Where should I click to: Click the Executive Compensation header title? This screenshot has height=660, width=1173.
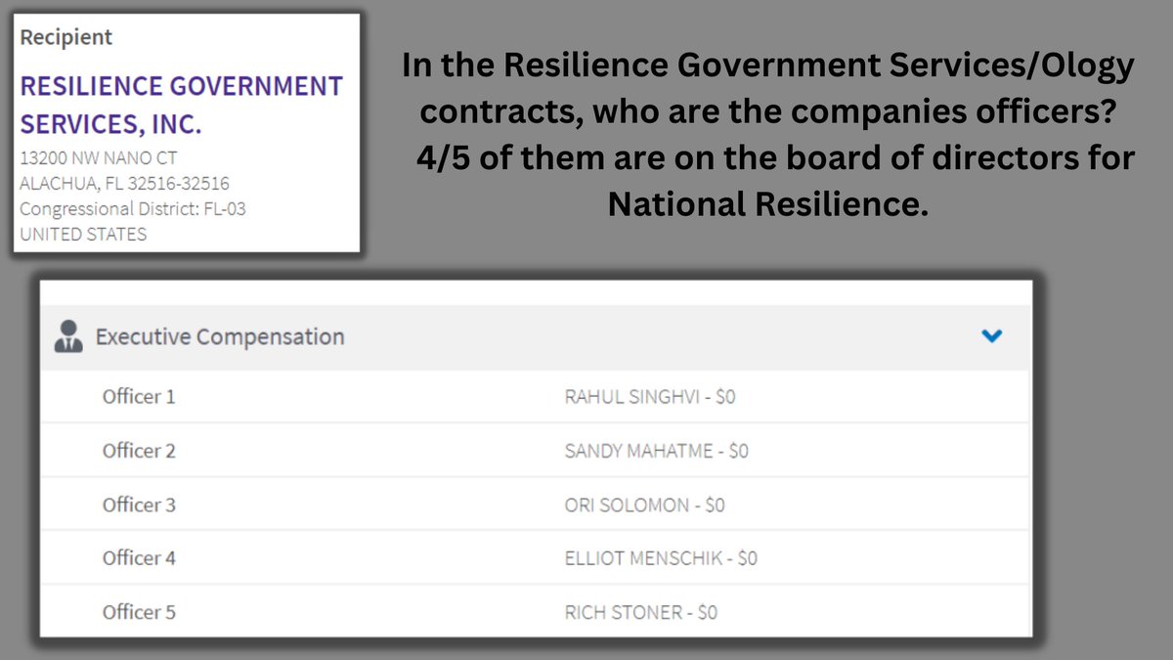click(x=220, y=336)
